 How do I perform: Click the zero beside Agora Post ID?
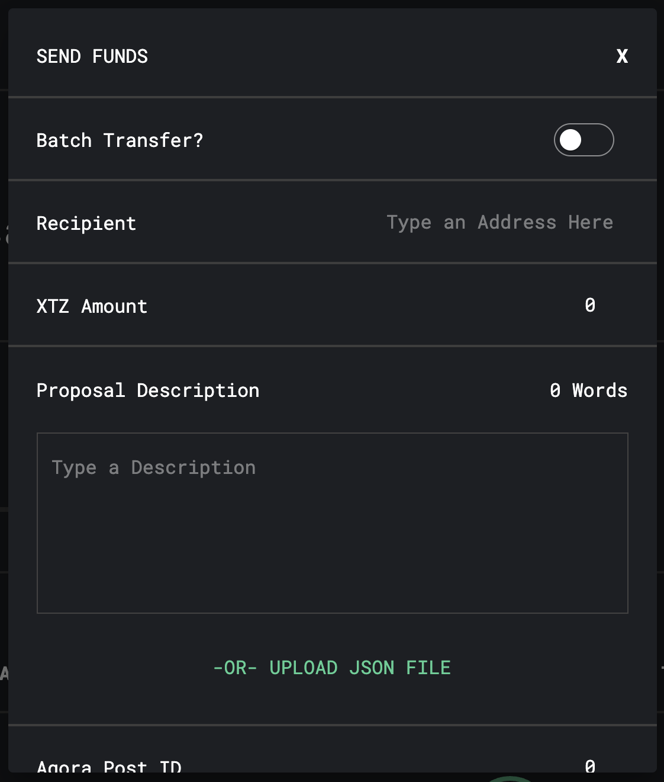(x=589, y=767)
